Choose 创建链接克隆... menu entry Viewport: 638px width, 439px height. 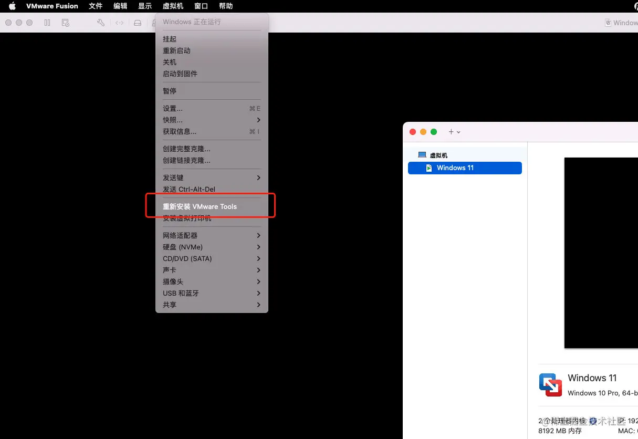[x=212, y=161]
